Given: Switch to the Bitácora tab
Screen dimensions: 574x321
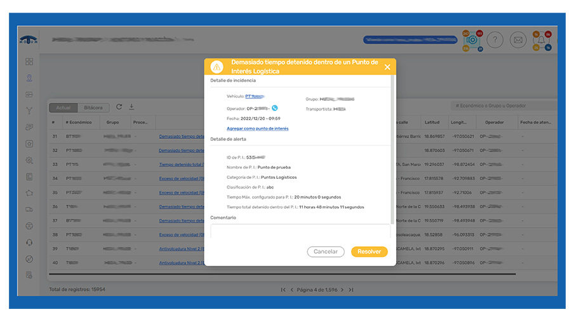Looking at the screenshot, I should [94, 107].
